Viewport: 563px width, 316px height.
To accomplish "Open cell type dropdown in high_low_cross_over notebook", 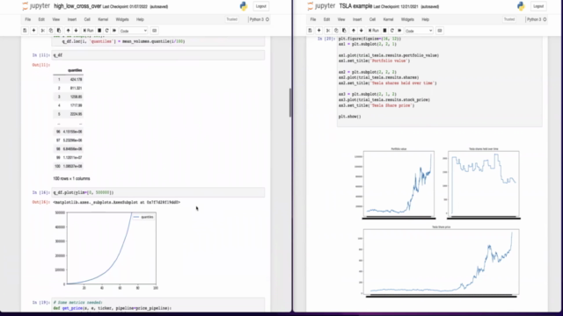I will pyautogui.click(x=134, y=31).
